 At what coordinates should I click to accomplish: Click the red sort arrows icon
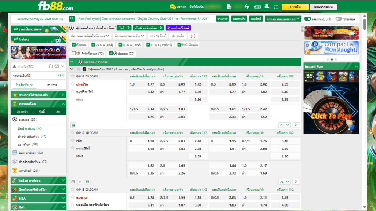click(x=193, y=36)
